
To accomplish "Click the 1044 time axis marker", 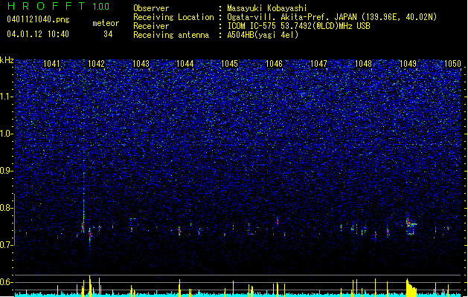I will click(185, 64).
